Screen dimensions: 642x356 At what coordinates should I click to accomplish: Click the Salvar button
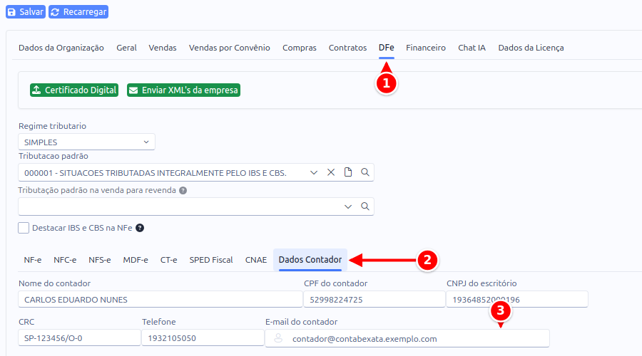pos(26,12)
